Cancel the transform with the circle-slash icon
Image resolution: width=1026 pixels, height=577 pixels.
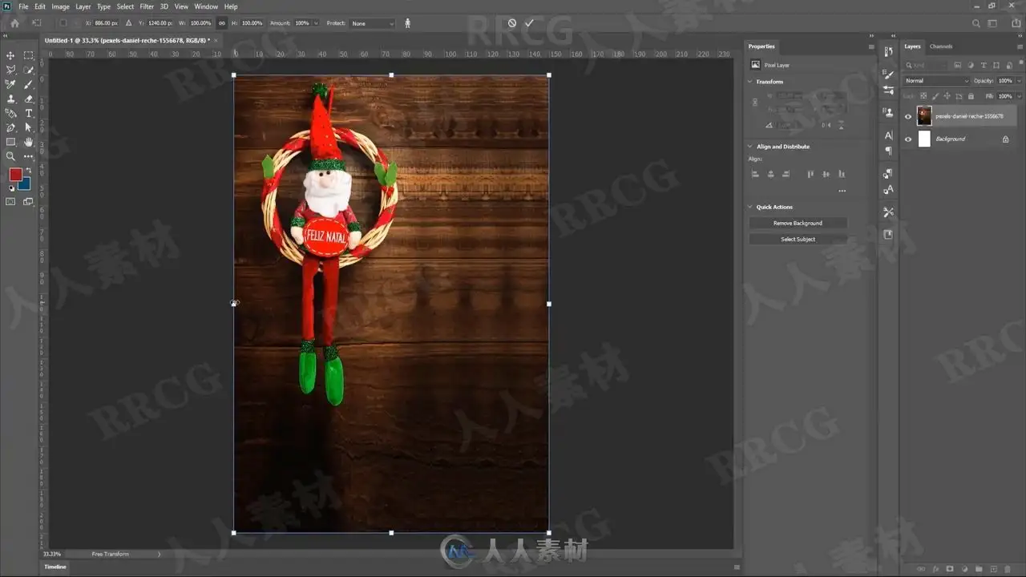(512, 23)
